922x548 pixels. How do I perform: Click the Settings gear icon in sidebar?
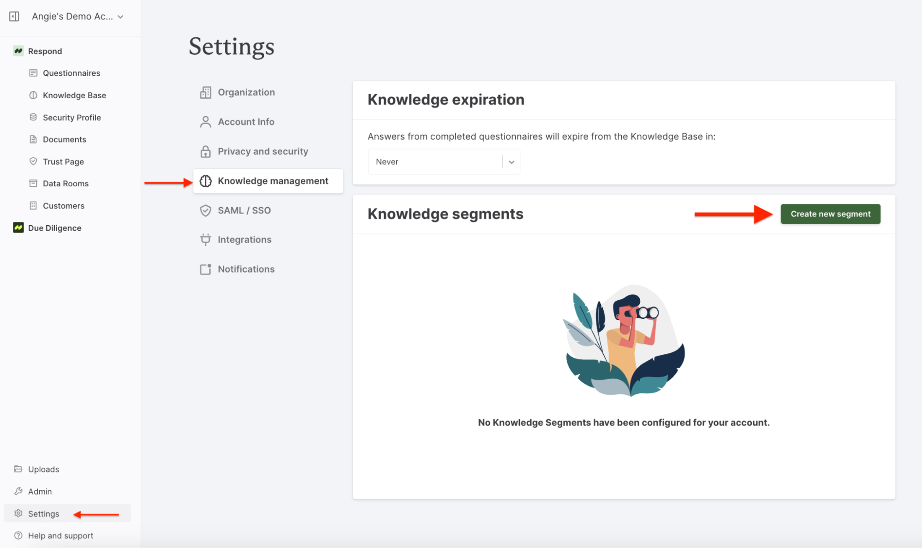(18, 513)
